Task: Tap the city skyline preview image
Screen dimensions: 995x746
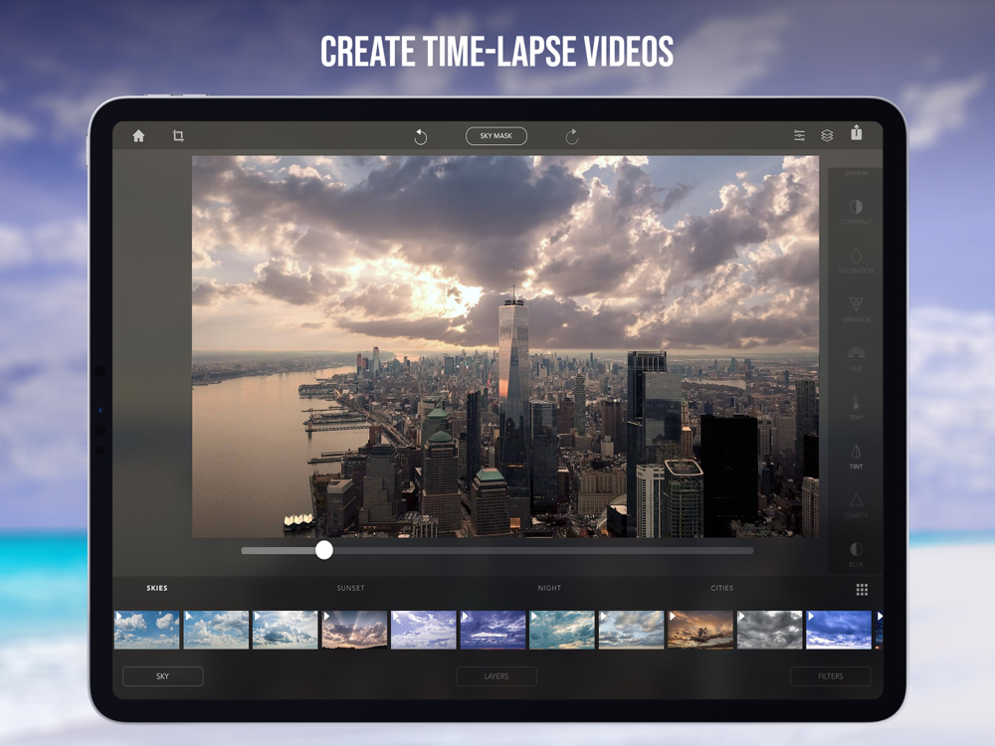Action: click(505, 346)
